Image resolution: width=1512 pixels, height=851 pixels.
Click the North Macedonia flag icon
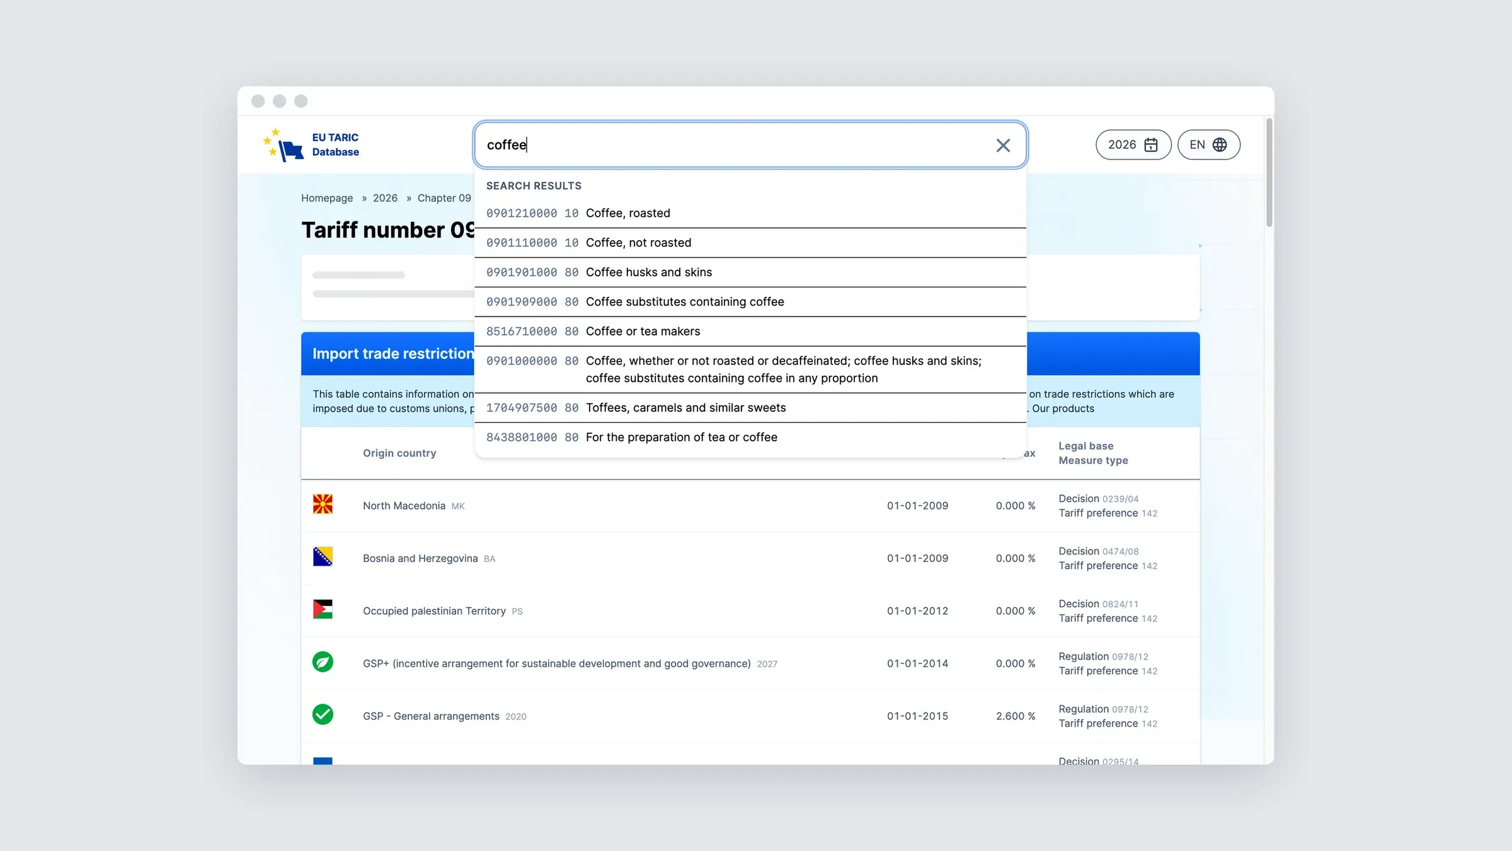[323, 504]
